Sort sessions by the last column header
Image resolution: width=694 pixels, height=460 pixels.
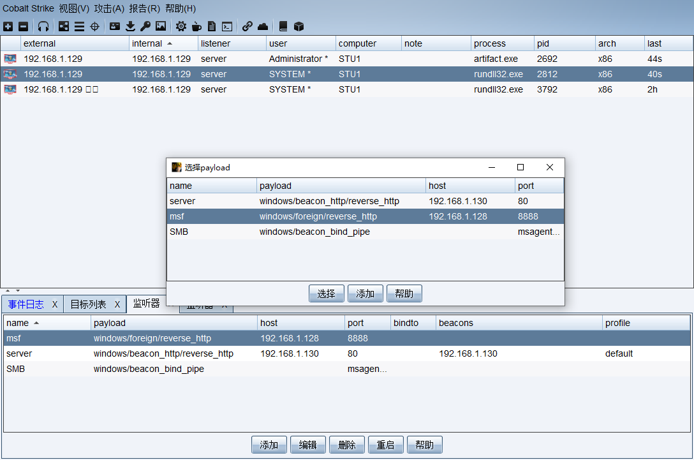668,43
